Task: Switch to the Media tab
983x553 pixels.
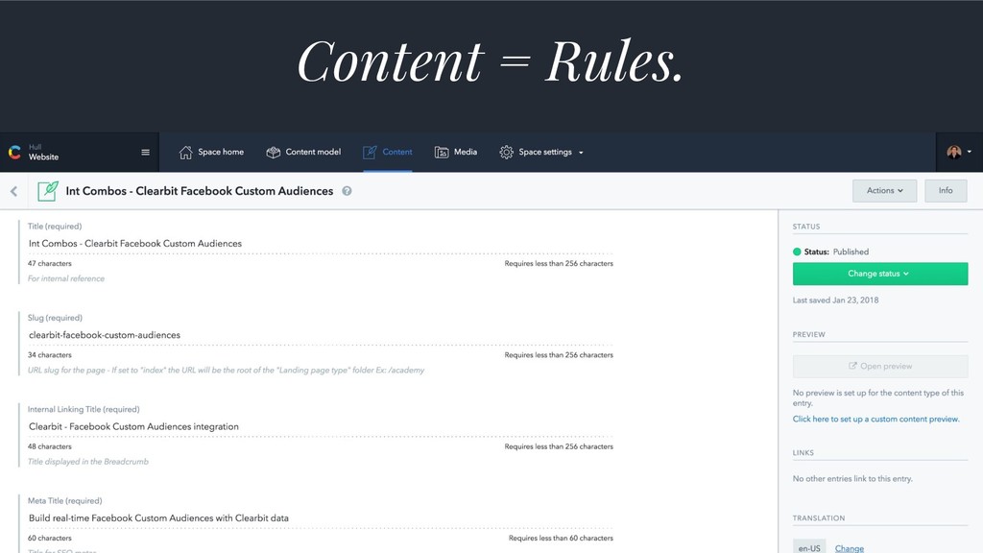Action: 456,153
